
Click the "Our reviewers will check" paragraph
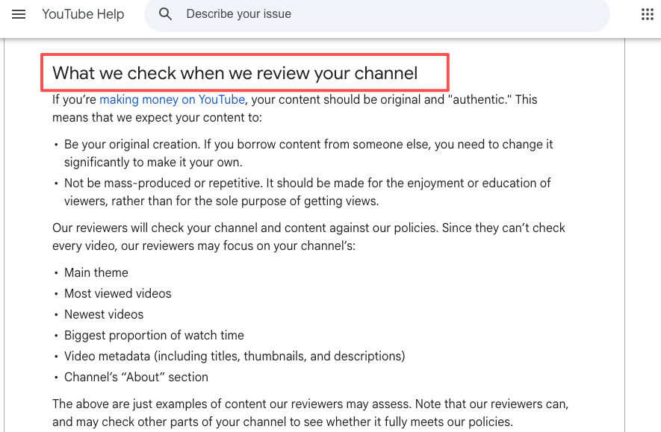coord(308,237)
